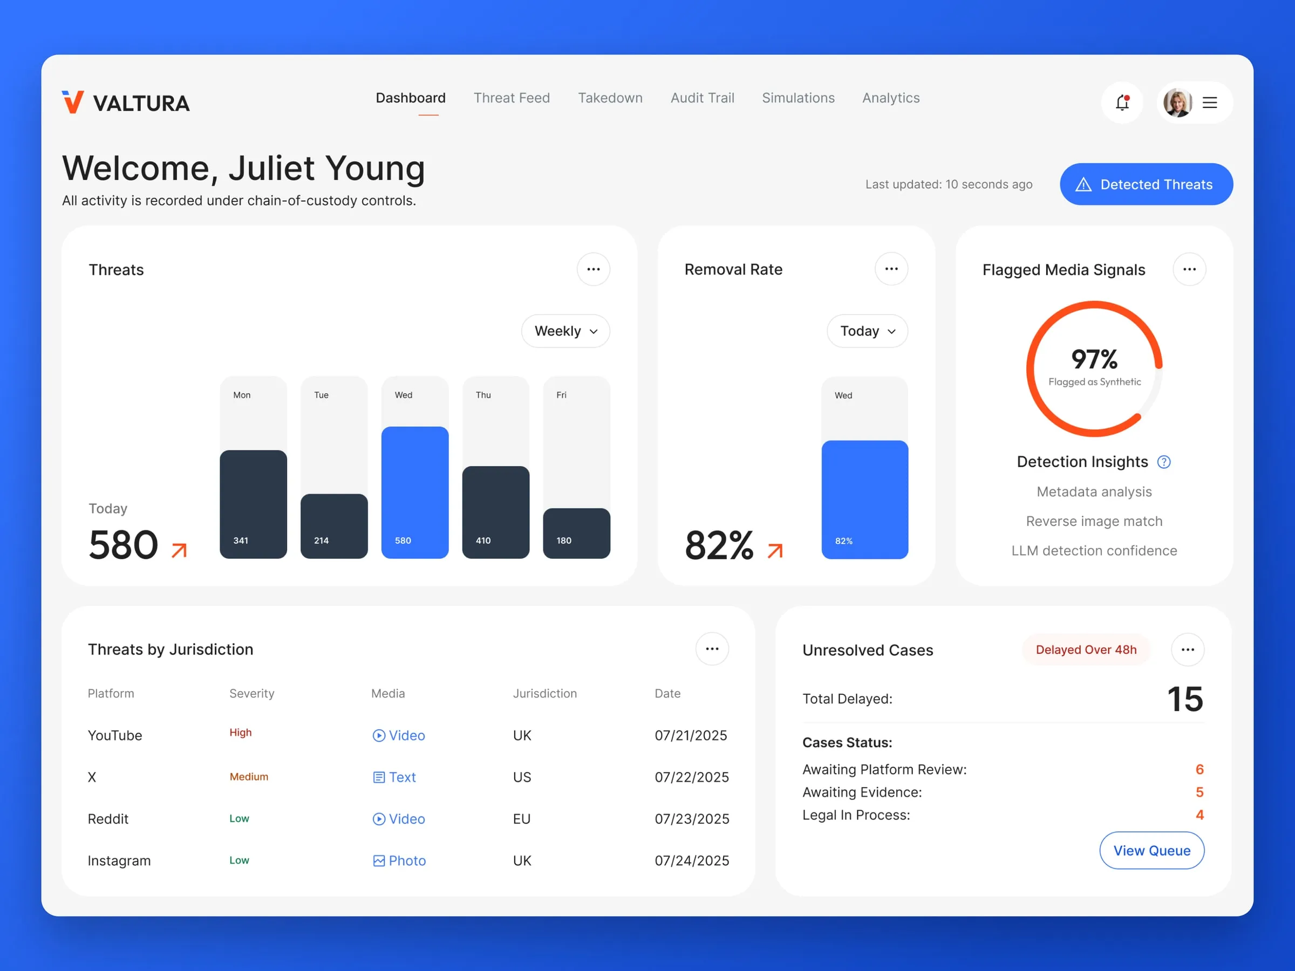Open the Photo link in Instagram row
1295x971 pixels.
click(x=407, y=860)
